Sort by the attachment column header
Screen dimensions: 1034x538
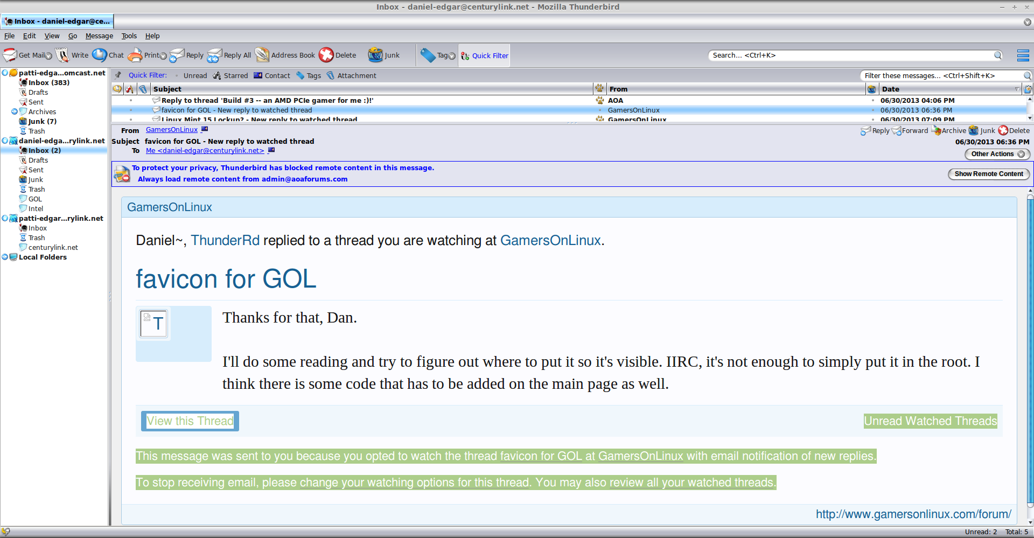pos(143,89)
